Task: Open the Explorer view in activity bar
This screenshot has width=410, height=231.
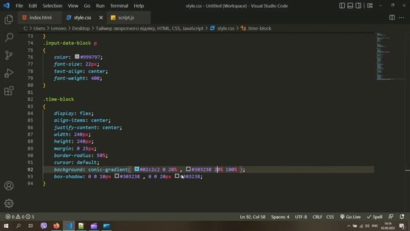Action: pos(8,20)
